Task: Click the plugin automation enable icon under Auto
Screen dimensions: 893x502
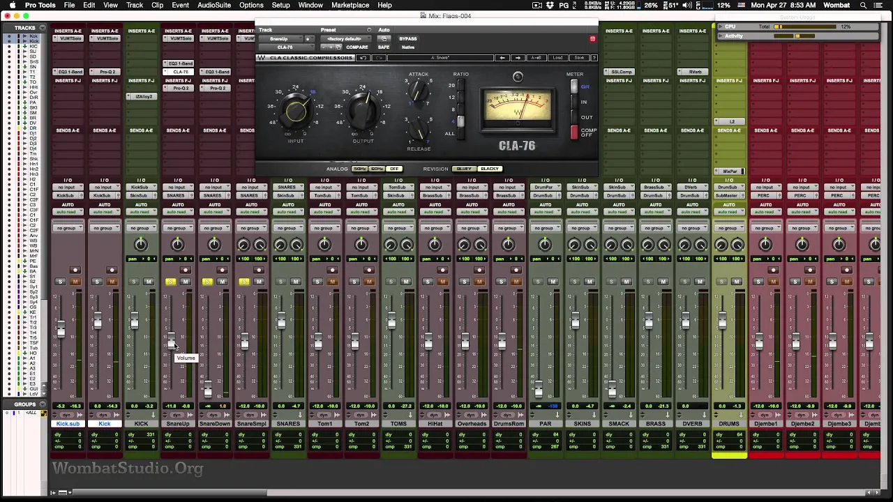Action: coord(384,39)
